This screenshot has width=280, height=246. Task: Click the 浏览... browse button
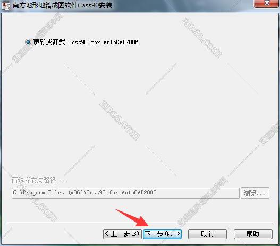tap(255, 193)
